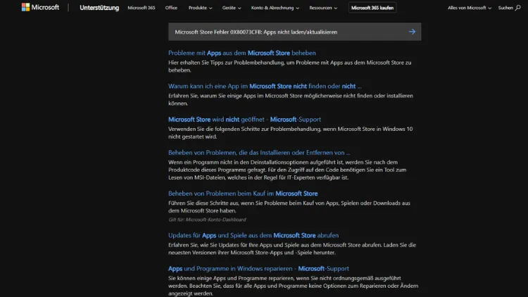Viewport: 528px width, 297px height.
Task: Open 'Warum kann ich eine App im Microsoft Store nicht finden'
Action: [x=265, y=86]
